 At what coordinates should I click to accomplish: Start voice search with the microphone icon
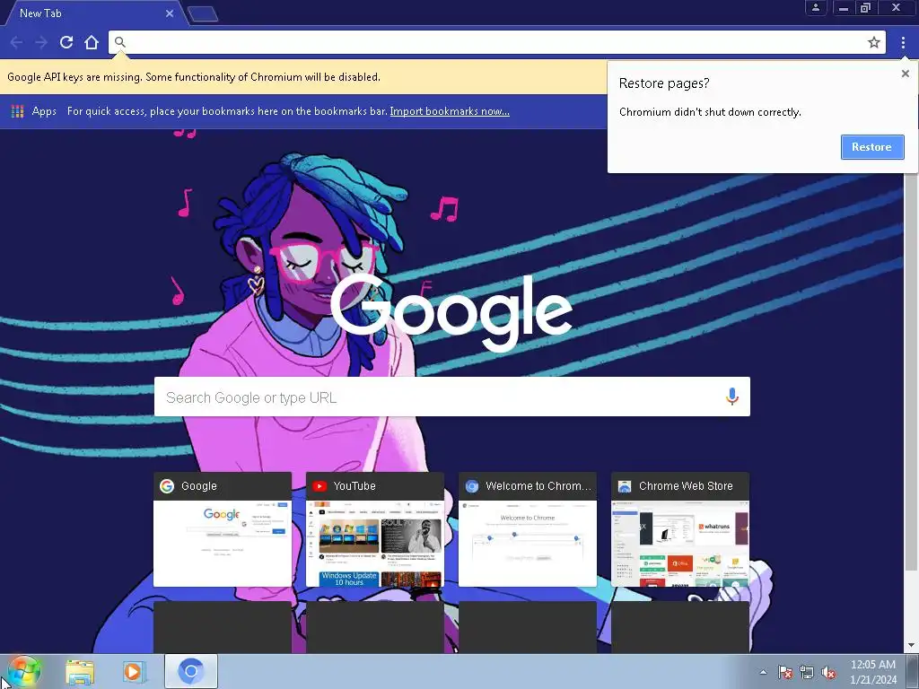(x=731, y=397)
